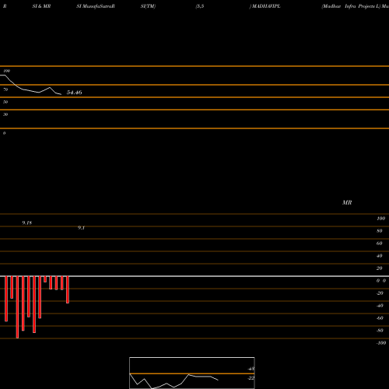Click the 48 label in mini chart
389x389 pixels.
[x=251, y=369]
